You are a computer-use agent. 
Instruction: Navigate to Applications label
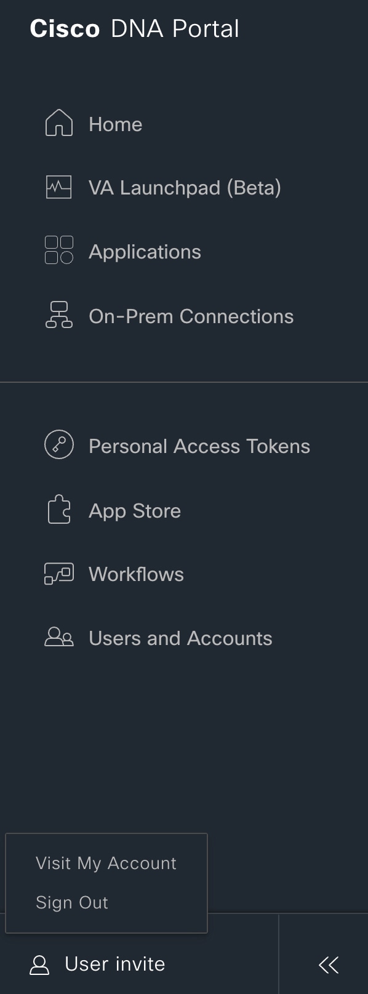pos(145,252)
